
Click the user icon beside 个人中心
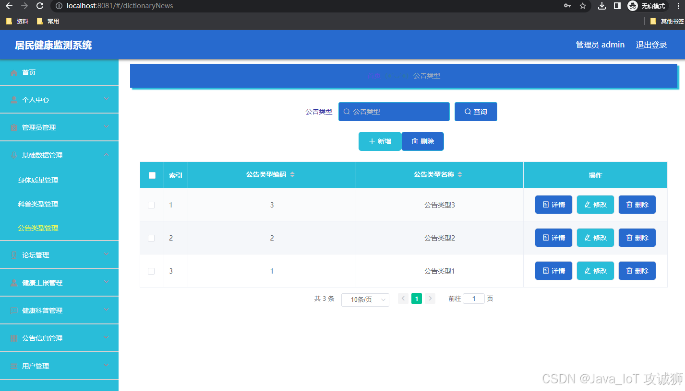tap(14, 100)
